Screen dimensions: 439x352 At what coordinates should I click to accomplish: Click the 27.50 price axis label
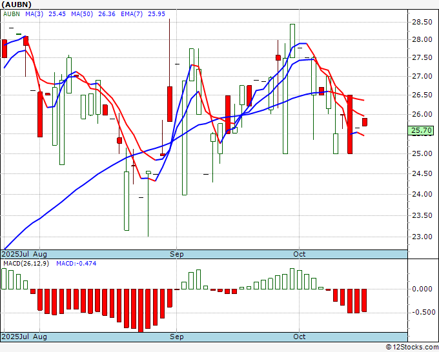[x=422, y=57]
